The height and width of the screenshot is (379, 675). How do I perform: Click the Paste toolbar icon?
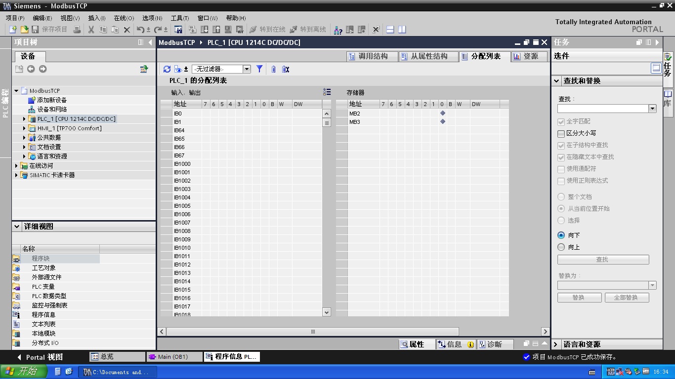pyautogui.click(x=115, y=30)
